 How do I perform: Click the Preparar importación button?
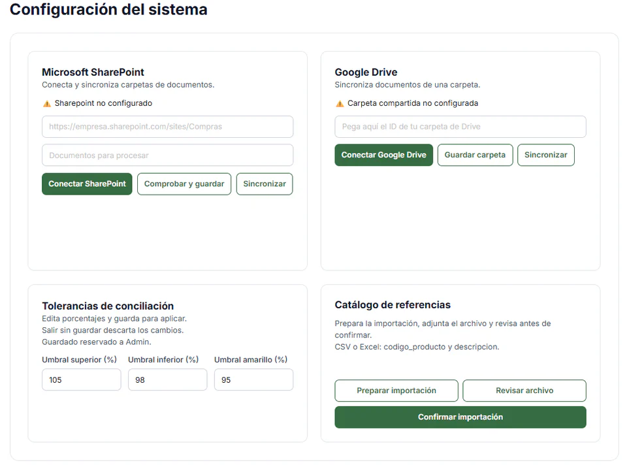[396, 391]
